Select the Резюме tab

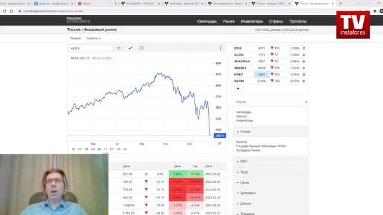pyautogui.click(x=75, y=38)
